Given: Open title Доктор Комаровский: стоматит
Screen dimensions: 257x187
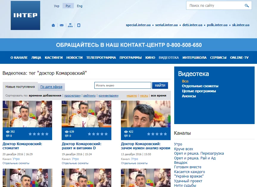Looking at the screenshot, I should coord(22,146).
